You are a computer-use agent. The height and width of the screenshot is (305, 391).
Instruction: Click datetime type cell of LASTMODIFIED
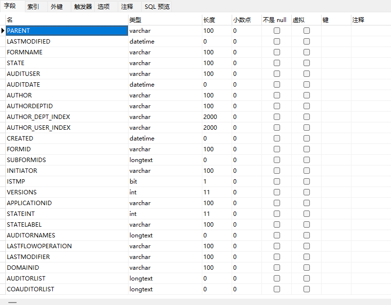[x=165, y=42]
